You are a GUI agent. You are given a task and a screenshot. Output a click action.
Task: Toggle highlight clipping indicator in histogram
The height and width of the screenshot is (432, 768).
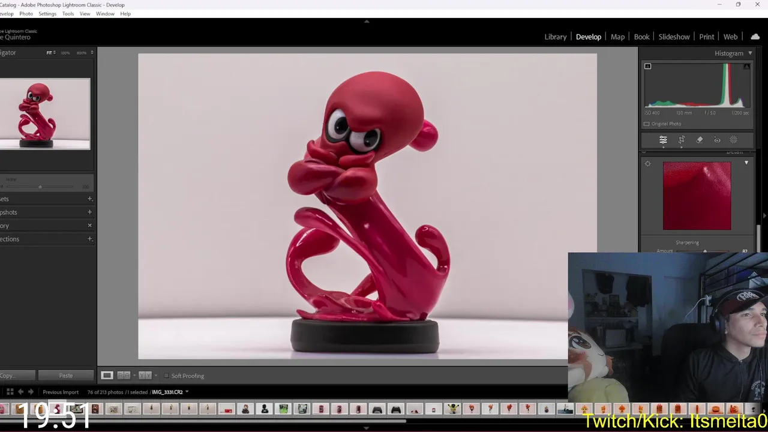coord(746,67)
